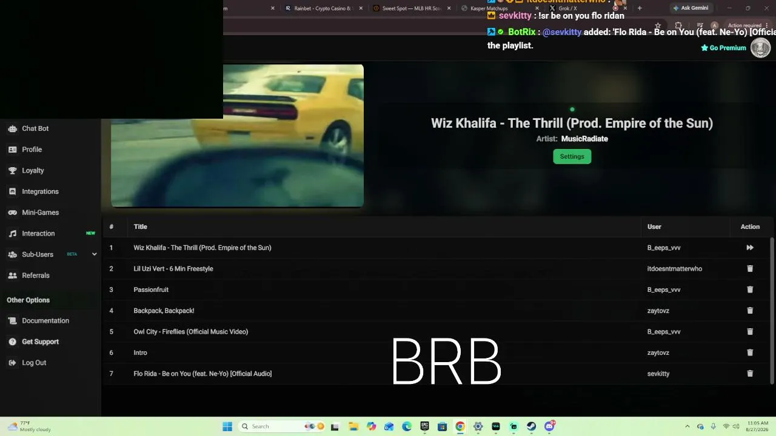Image resolution: width=776 pixels, height=436 pixels.
Task: Open Chat Bot via its sidebar icon
Action: pos(12,128)
